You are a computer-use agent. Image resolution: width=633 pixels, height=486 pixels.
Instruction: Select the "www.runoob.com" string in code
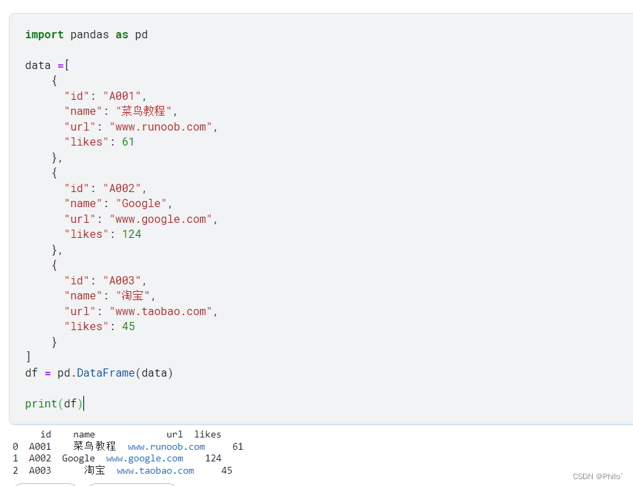tap(161, 126)
